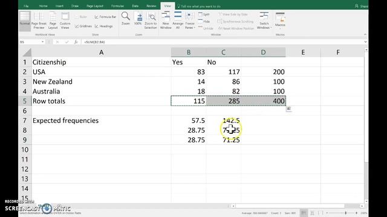Switch to Normal view in status bar
The image size is (387, 217).
[x=304, y=213]
